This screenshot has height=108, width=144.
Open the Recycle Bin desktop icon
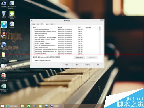[4, 14]
